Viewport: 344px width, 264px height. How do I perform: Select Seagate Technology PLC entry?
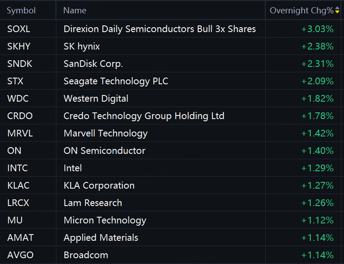click(116, 81)
